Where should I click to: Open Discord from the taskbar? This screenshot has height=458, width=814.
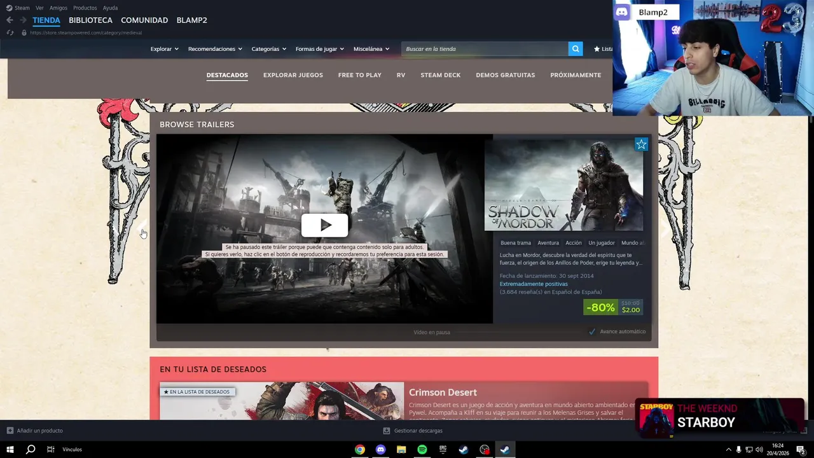tap(381, 449)
